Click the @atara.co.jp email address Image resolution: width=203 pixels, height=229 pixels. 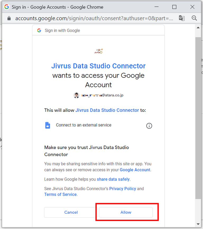point(102,95)
